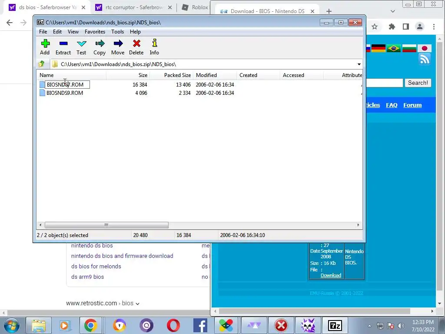
Task: Open the Chrome profile avatar
Action: tap(420, 27)
